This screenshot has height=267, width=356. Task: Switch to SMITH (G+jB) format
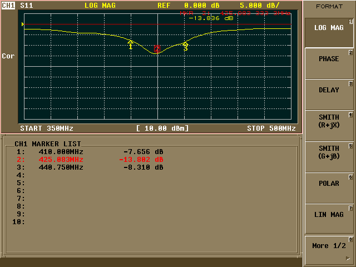[x=329, y=157]
